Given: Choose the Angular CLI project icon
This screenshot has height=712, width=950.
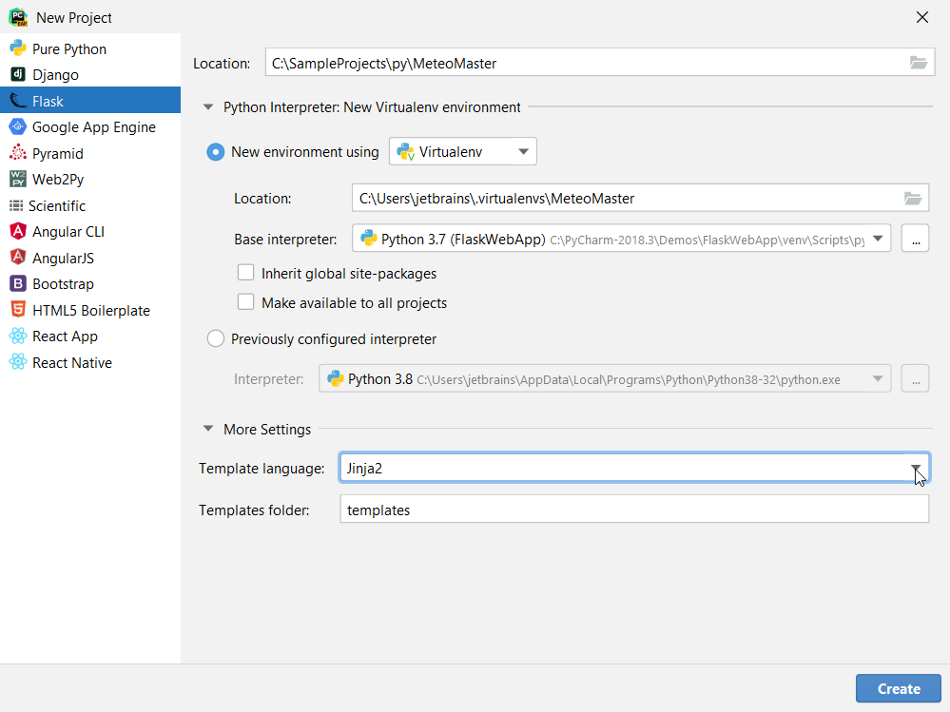Looking at the screenshot, I should (x=17, y=232).
